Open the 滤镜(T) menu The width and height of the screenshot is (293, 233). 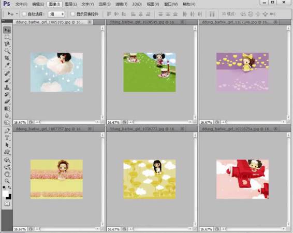click(122, 4)
